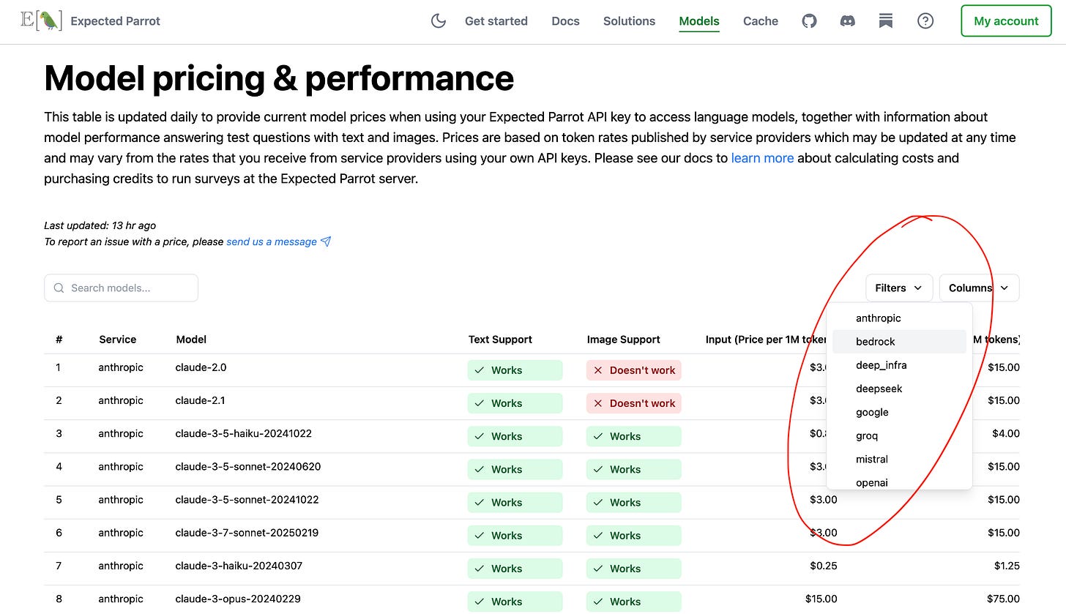Screen dimensions: 1066x614
Task: Click the My account button
Action: (1006, 21)
